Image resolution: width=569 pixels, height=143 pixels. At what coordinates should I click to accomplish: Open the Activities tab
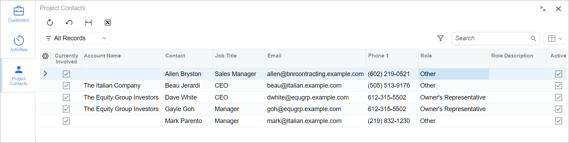tap(19, 44)
